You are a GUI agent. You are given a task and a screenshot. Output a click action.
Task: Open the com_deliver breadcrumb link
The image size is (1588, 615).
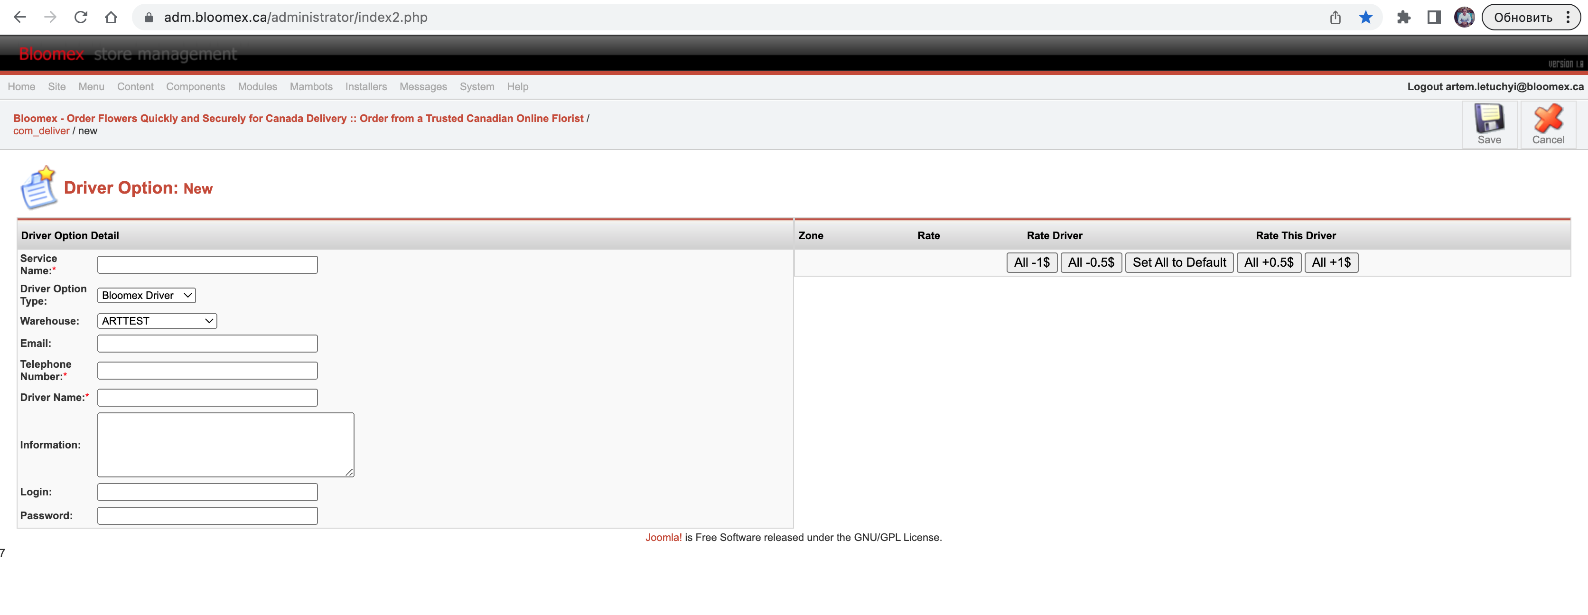click(41, 130)
